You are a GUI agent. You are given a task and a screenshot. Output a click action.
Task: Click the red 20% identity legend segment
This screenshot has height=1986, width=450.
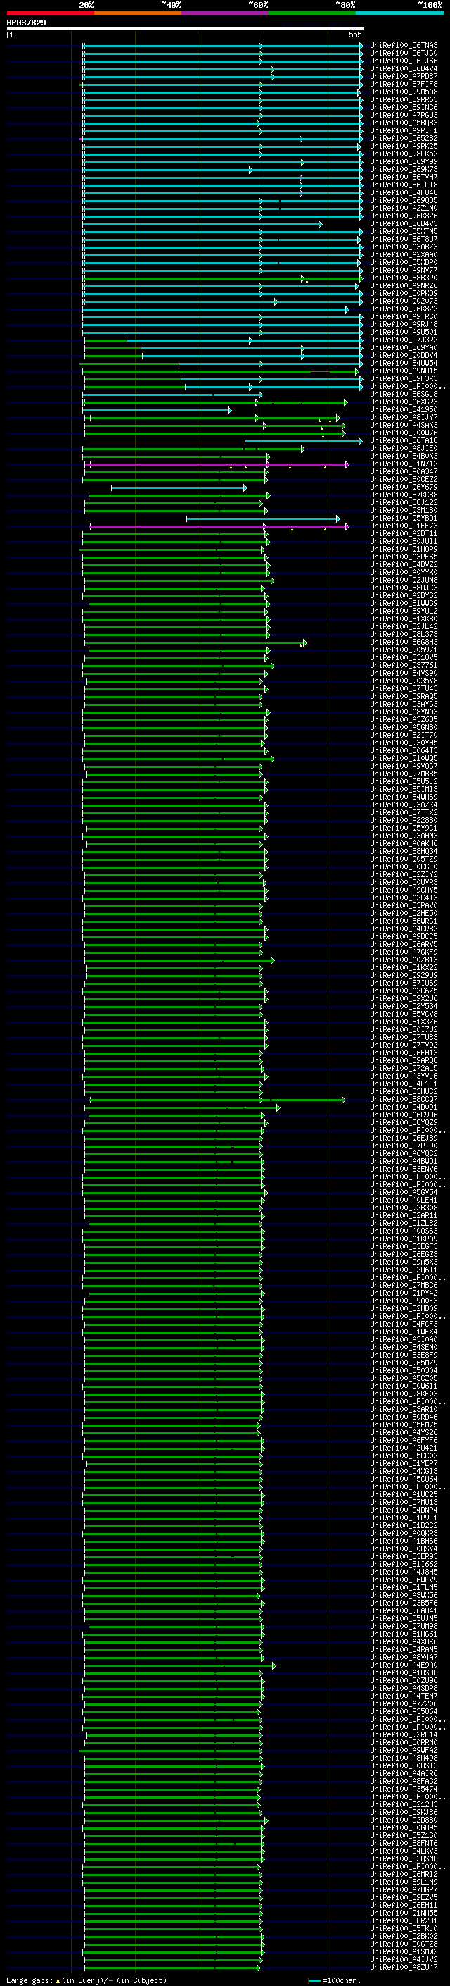point(50,13)
